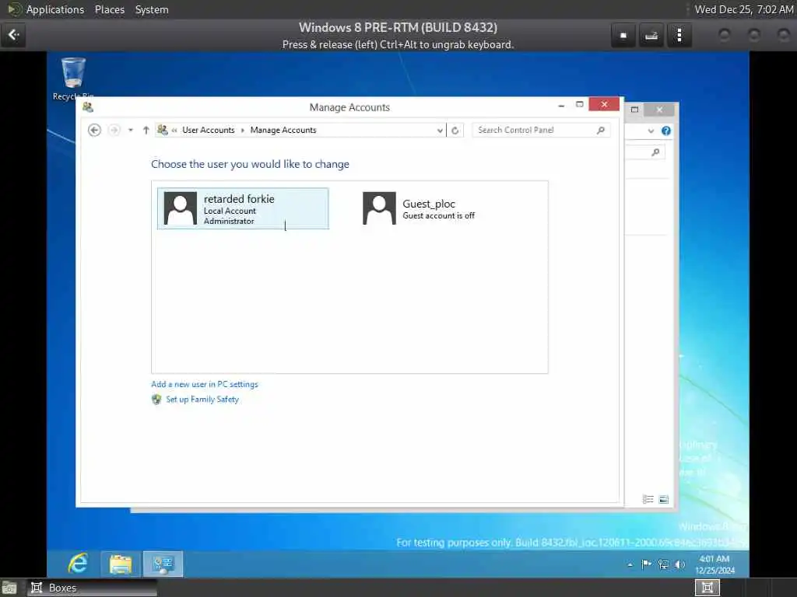Click the Manage Accounts window title icon
797x597 pixels.
[88, 107]
